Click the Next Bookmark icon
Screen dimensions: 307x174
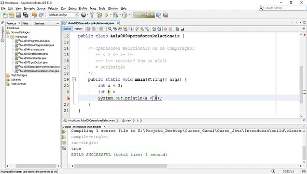142,29
